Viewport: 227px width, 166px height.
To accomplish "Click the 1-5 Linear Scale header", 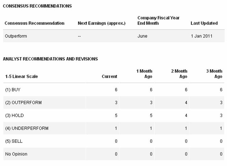I will 22,77.
